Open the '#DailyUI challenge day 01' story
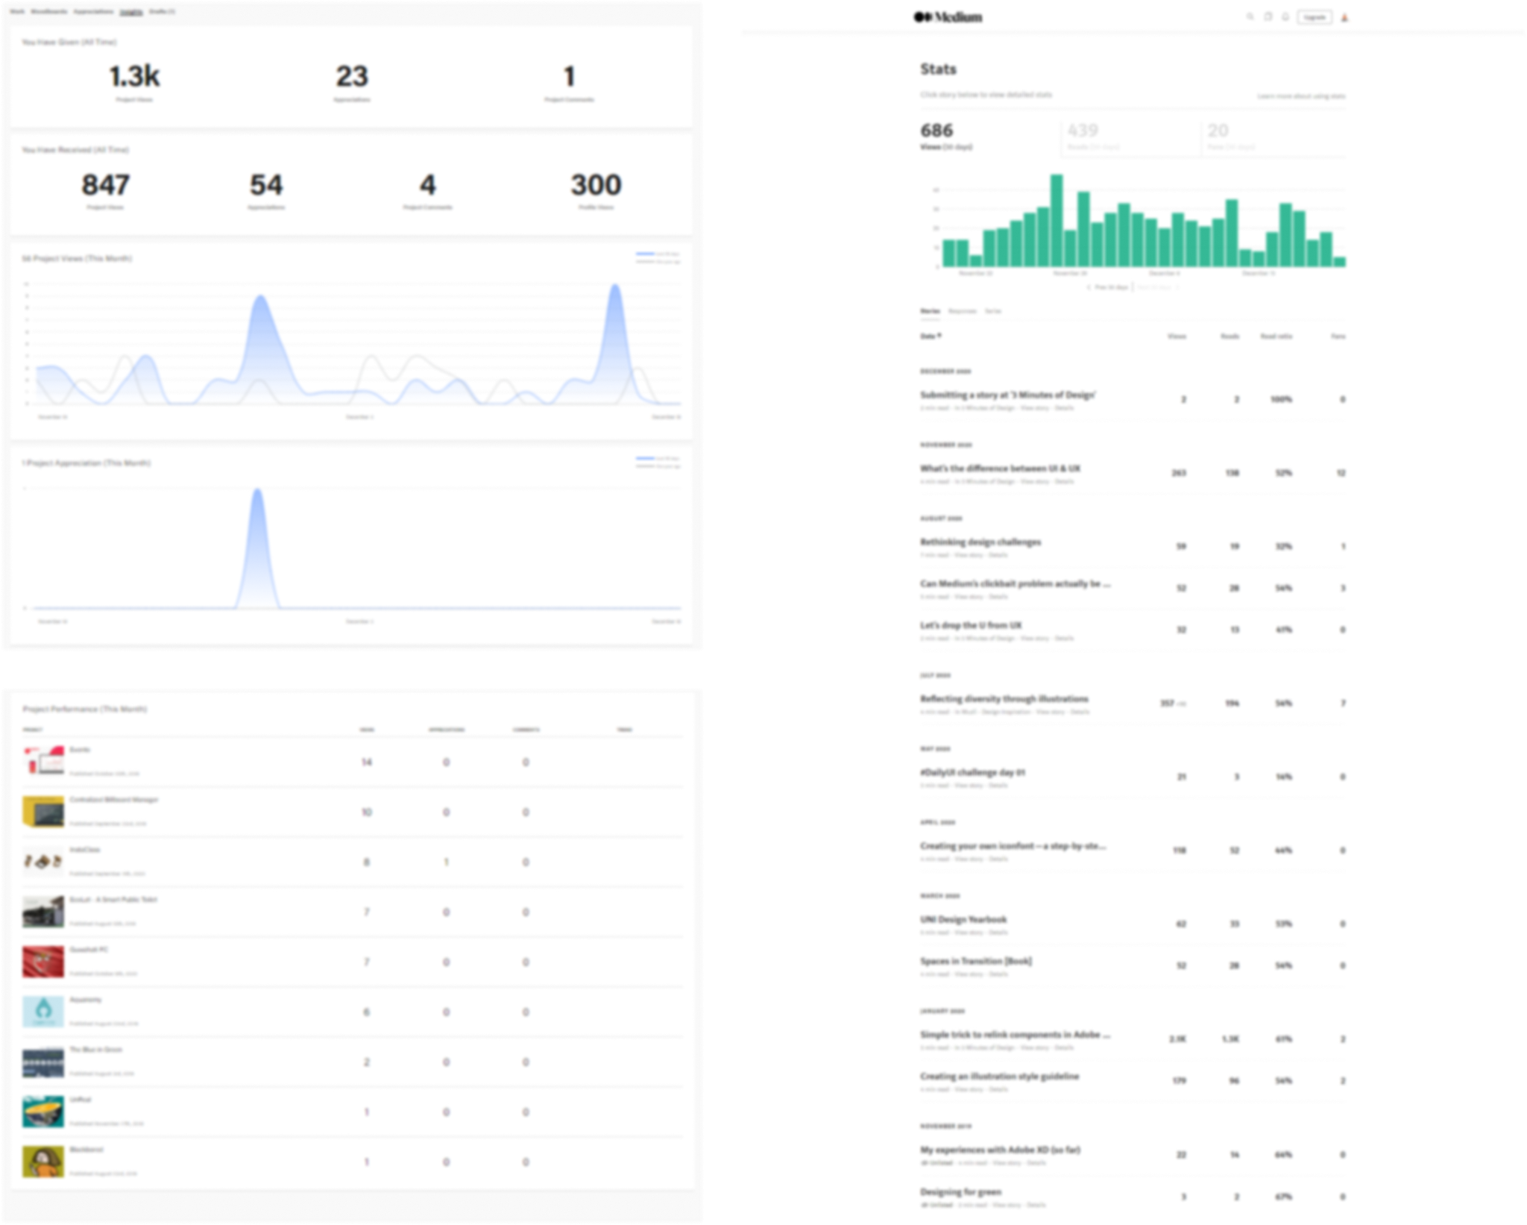The image size is (1527, 1225). coord(972,772)
